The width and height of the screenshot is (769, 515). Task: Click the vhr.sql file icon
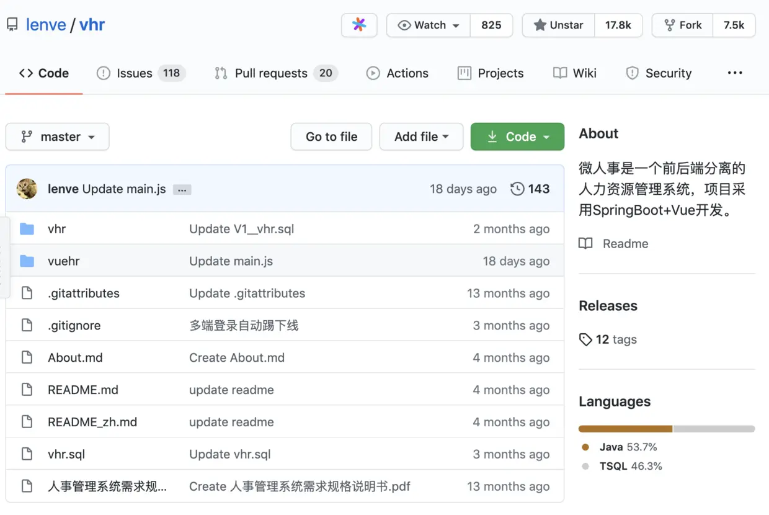27,455
